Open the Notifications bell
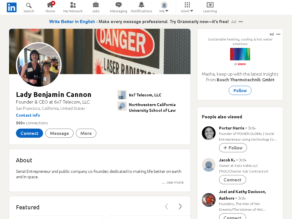 [x=141, y=8]
